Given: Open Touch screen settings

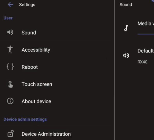Looking at the screenshot, I should point(37,84).
